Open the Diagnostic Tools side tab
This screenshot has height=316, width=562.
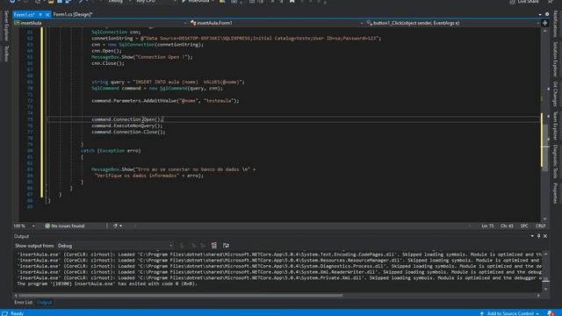pos(555,162)
